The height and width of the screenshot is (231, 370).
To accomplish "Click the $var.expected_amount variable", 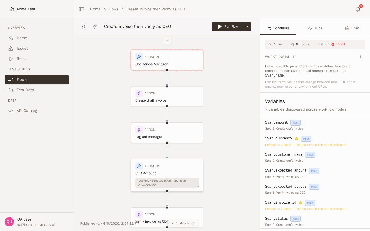I will pos(286,171).
